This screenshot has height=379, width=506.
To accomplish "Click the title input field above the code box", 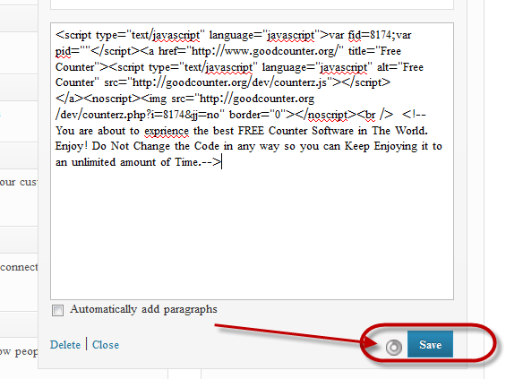I will 252,4.
